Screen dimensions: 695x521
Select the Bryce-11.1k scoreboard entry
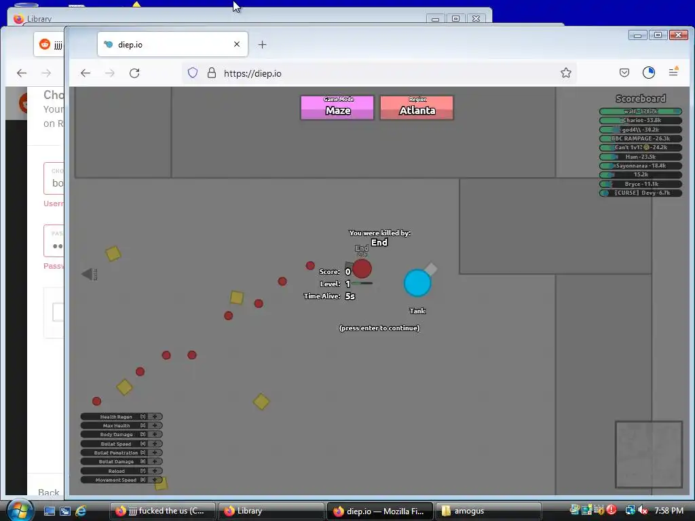click(641, 183)
